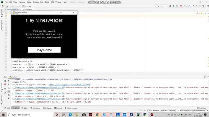Clear console output with trash icon

point(9,98)
